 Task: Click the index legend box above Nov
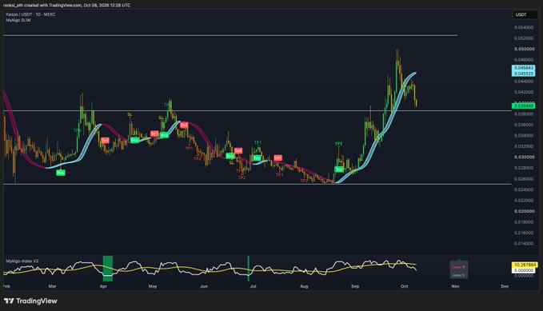pyautogui.click(x=459, y=269)
